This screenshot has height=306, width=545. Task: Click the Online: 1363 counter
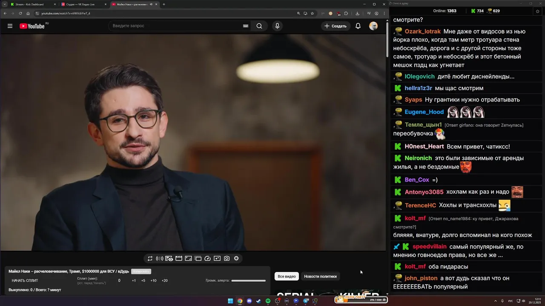(445, 11)
